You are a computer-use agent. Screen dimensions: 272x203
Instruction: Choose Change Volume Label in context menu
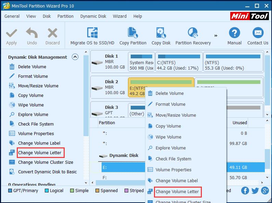pos(186,180)
